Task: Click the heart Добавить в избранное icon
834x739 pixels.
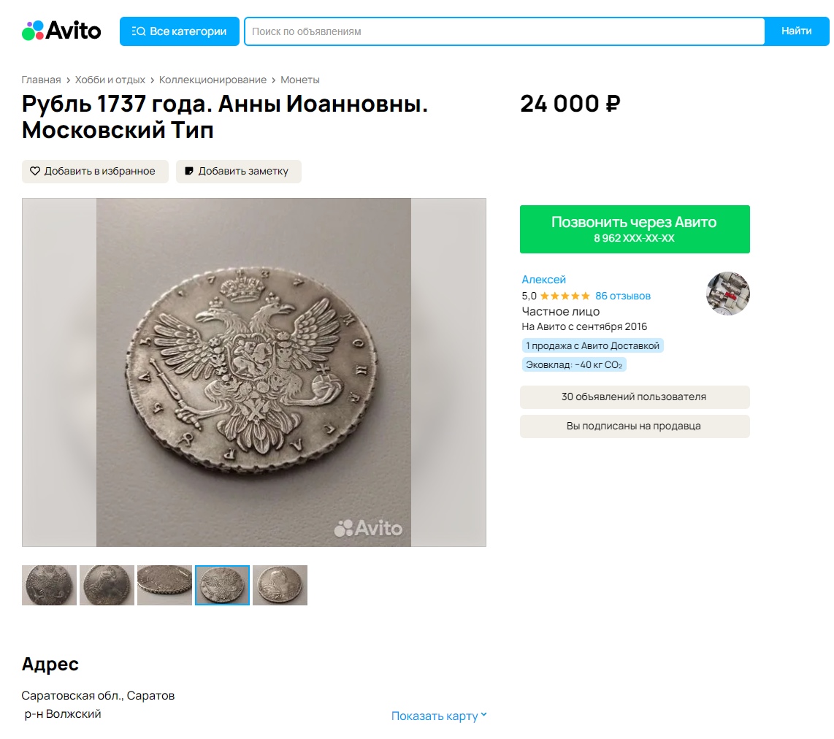Action: click(x=35, y=171)
